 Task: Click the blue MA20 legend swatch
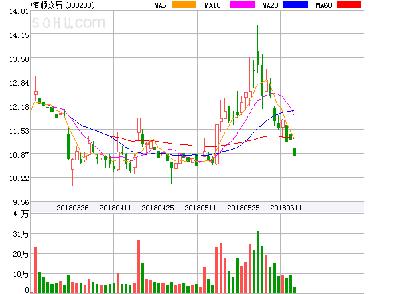tap(295, 5)
